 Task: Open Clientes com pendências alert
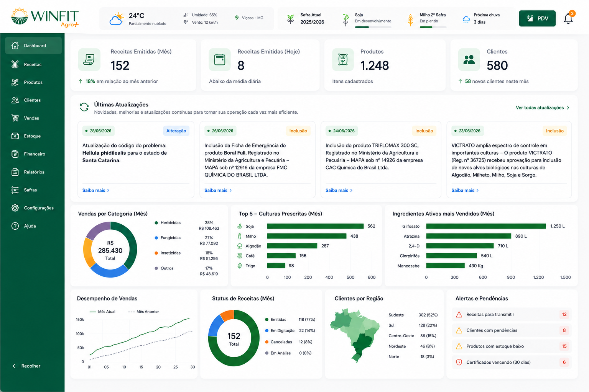tap(512, 330)
